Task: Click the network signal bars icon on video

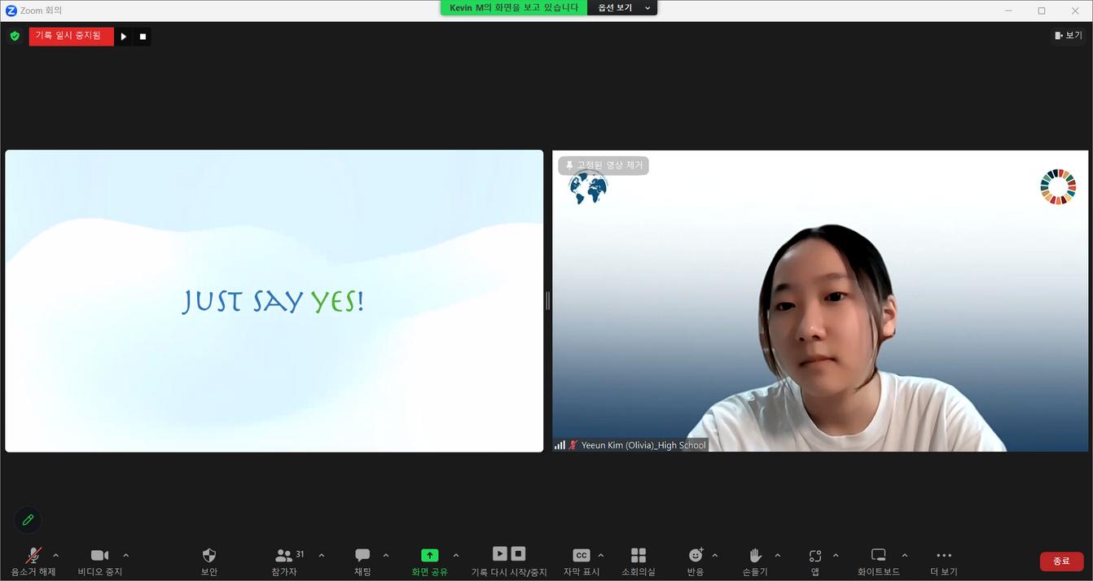Action: click(x=560, y=445)
